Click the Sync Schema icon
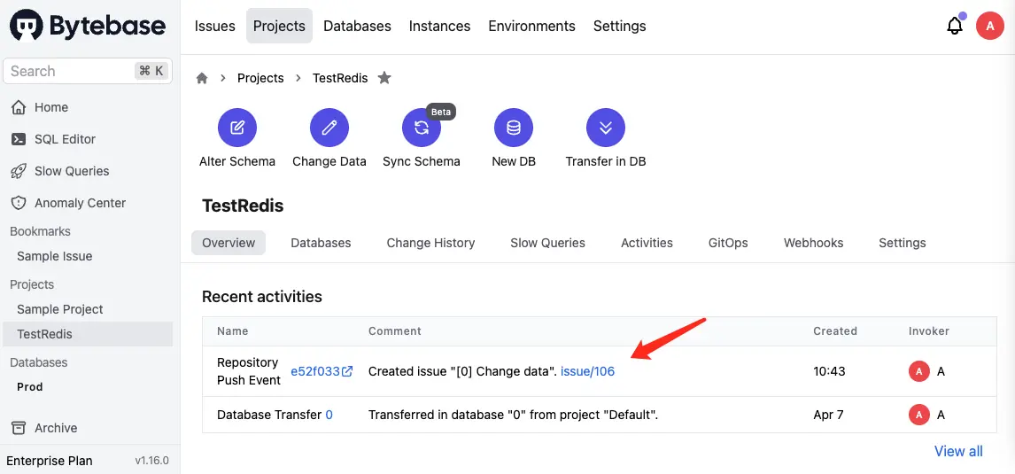This screenshot has width=1015, height=474. [422, 128]
